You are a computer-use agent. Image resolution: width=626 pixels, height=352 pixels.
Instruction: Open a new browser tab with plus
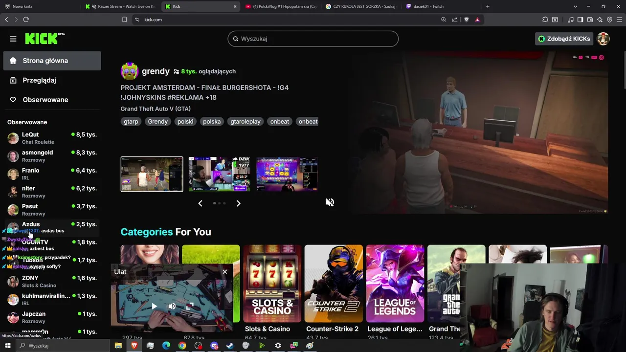(488, 6)
